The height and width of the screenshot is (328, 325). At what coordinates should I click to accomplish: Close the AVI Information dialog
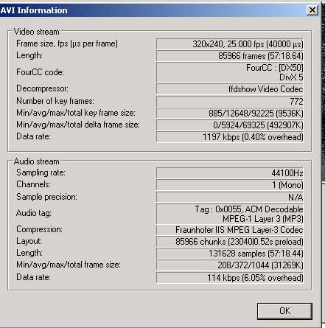(x=312, y=10)
